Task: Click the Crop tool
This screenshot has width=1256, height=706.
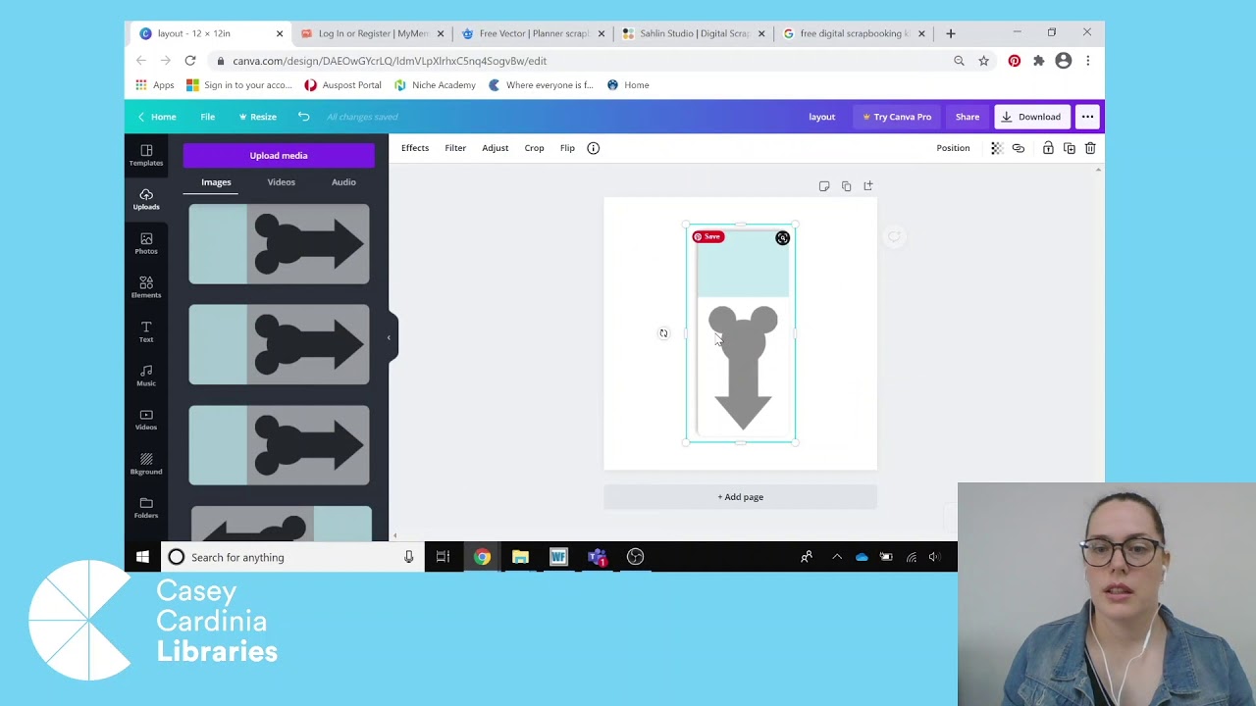Action: click(534, 148)
